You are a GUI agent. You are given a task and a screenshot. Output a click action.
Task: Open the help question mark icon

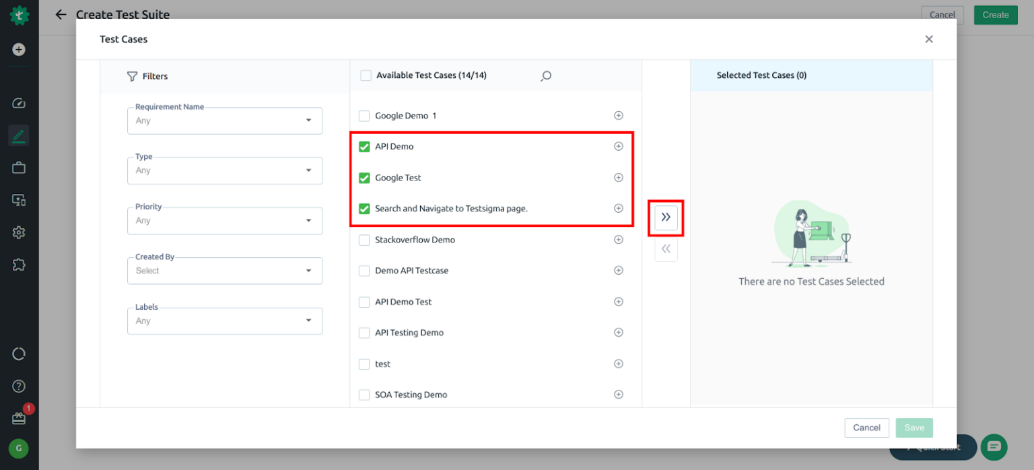(19, 386)
